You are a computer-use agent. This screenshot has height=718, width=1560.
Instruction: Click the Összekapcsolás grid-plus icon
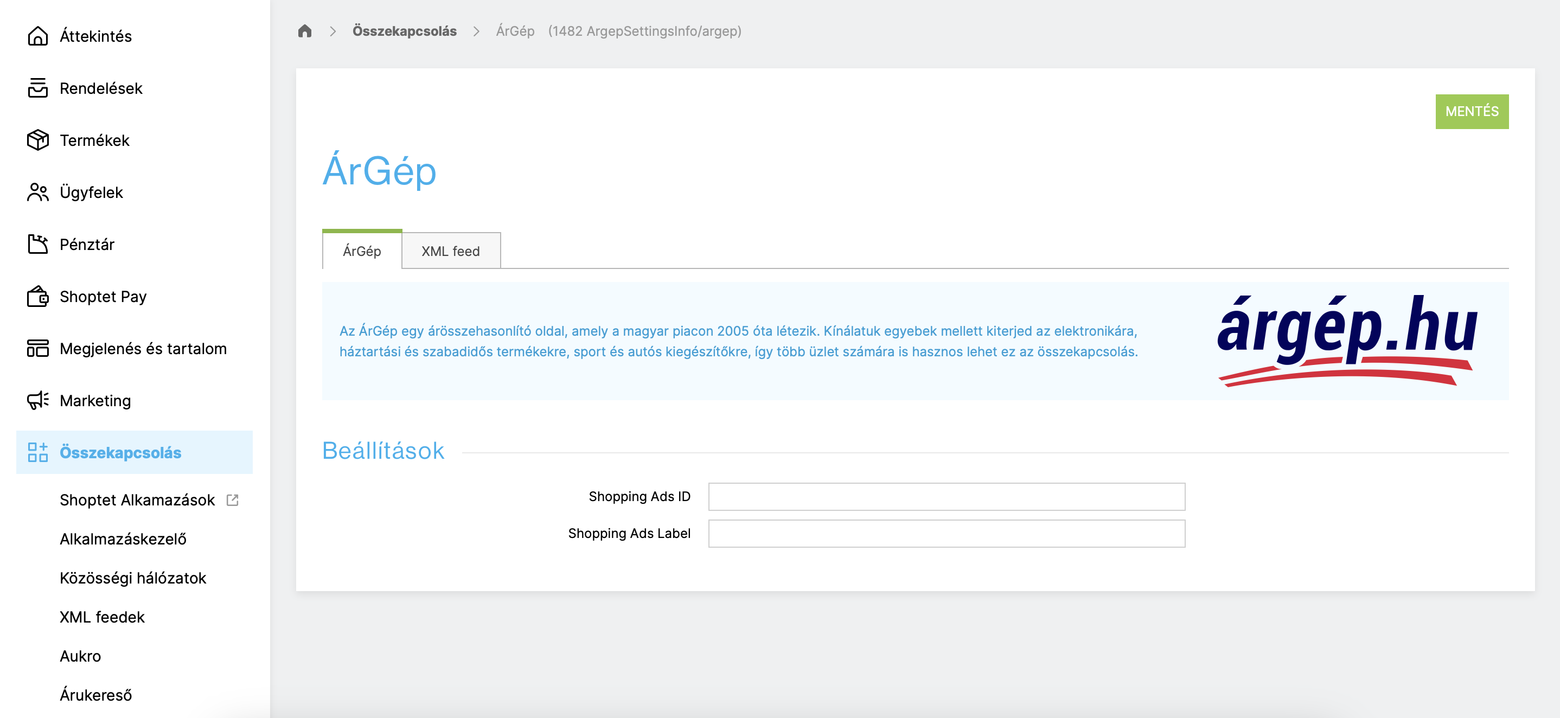37,452
